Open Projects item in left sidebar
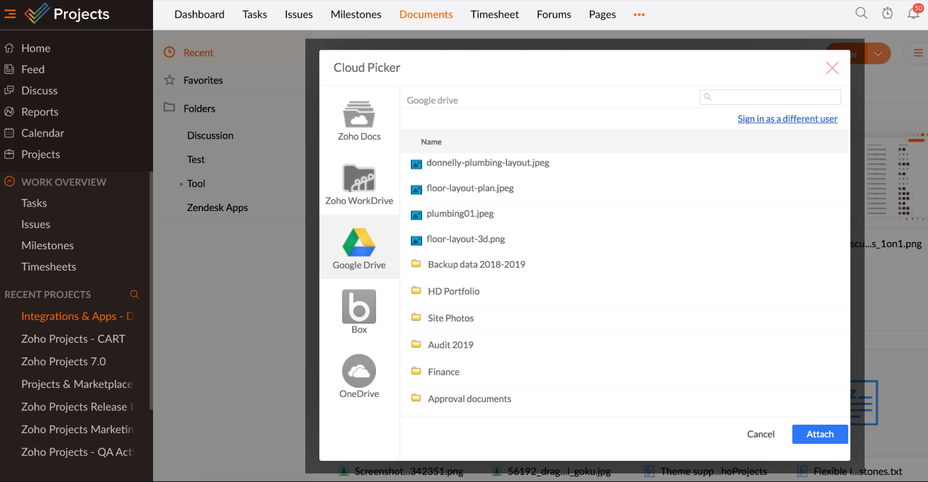The width and height of the screenshot is (928, 482). 40,154
